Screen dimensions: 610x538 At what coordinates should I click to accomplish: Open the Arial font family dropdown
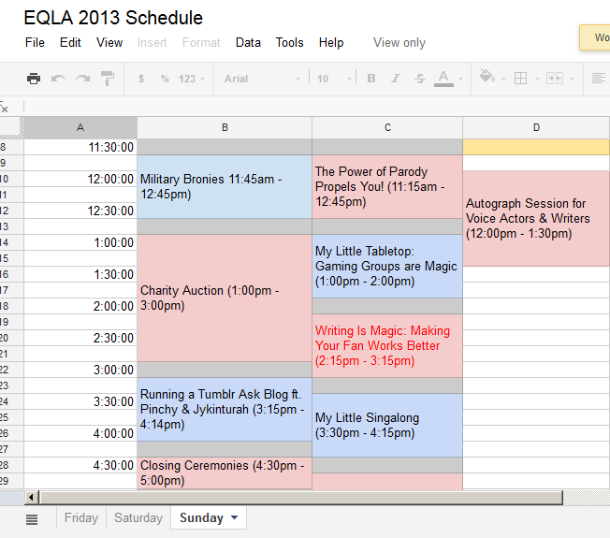pyautogui.click(x=262, y=79)
